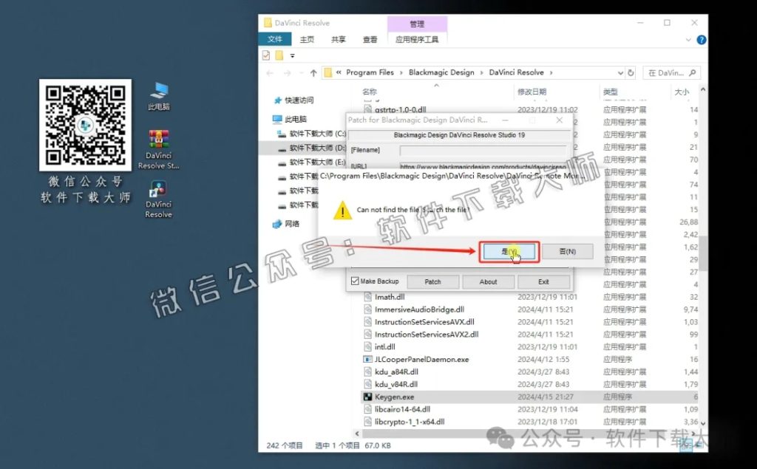The width and height of the screenshot is (757, 469).
Task: Expand the address bar history dropdown
Action: coord(621,72)
